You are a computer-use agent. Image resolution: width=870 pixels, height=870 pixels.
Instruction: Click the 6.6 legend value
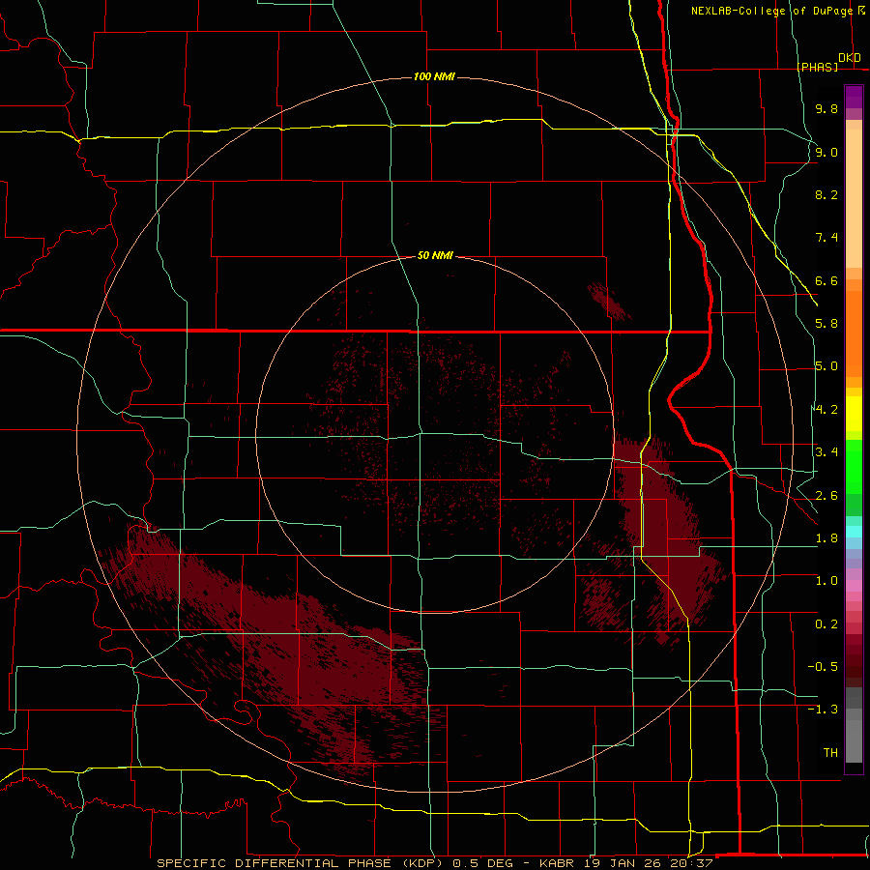pyautogui.click(x=826, y=280)
